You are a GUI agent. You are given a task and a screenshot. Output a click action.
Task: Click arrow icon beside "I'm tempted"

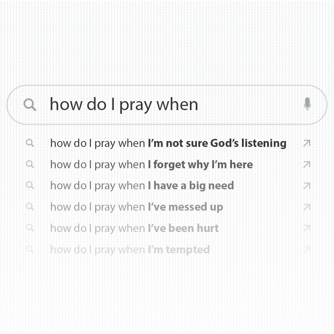pos(306,249)
